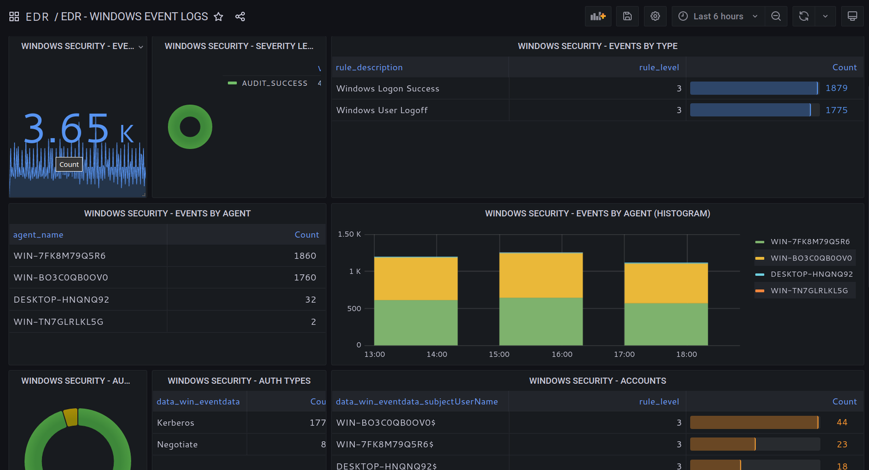Open the dashboards grid icon
Viewport: 869px width, 470px height.
(x=14, y=17)
